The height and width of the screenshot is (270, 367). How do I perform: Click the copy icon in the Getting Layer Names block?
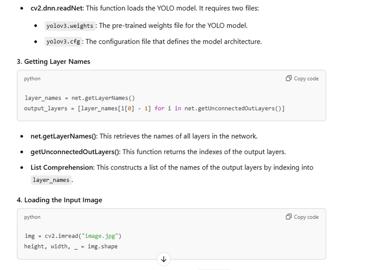coord(289,78)
